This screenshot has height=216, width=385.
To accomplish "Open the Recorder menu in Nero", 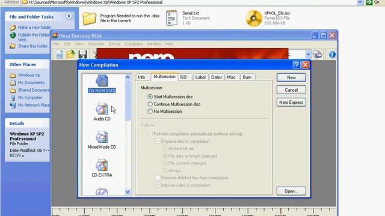I will coord(96,44).
